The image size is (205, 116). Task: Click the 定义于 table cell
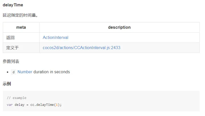(21, 48)
